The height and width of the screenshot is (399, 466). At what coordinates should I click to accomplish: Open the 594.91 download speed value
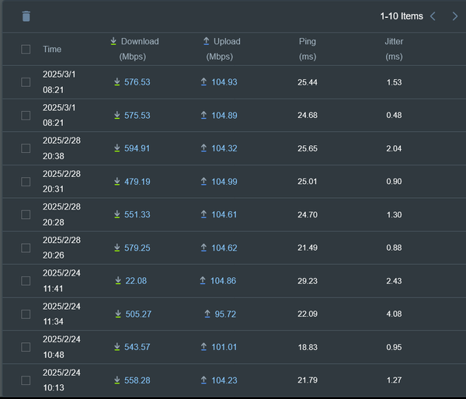[x=137, y=148]
